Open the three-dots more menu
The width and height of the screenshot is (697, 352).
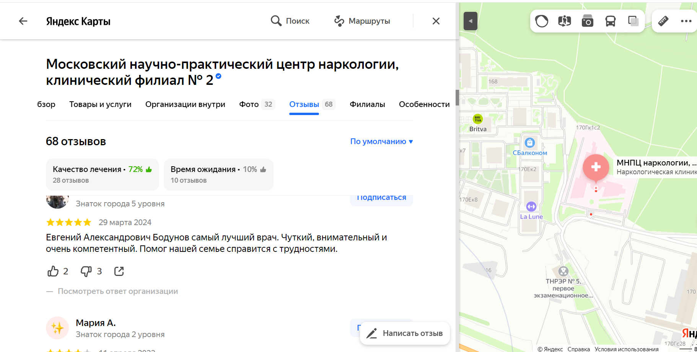pyautogui.click(x=686, y=21)
